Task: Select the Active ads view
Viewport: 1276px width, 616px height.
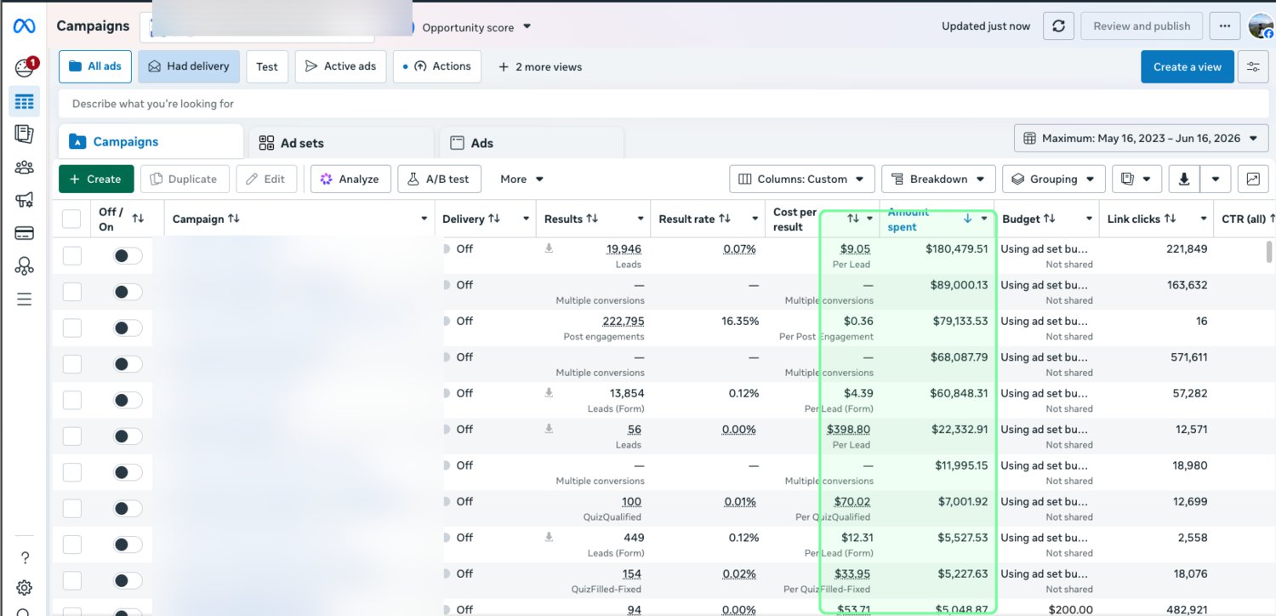Action: [x=341, y=66]
